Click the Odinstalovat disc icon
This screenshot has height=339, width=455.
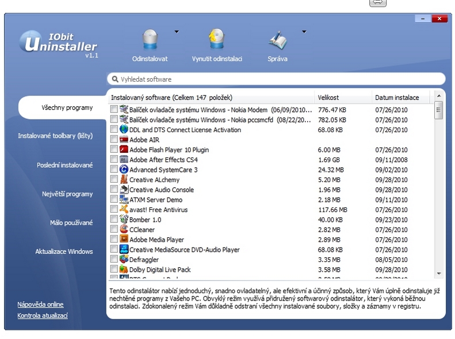(150, 40)
